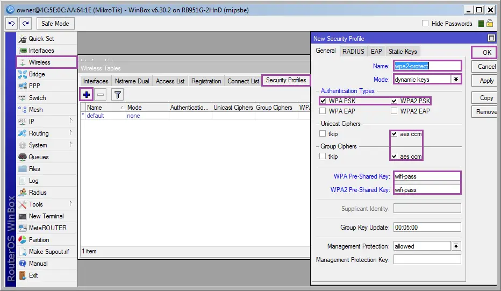Viewport: 501px width, 291px height.
Task: Click the remove minus icon in Wireless Tables
Action: tap(101, 95)
